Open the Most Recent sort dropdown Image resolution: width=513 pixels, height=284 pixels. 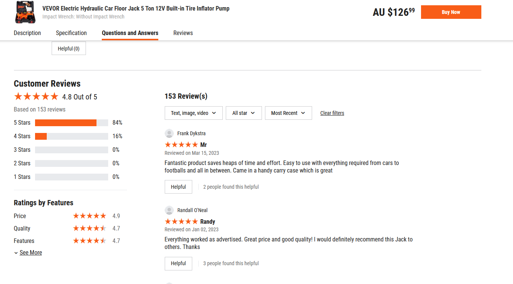pos(288,113)
